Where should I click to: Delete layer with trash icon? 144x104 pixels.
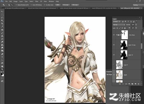tap(139, 84)
